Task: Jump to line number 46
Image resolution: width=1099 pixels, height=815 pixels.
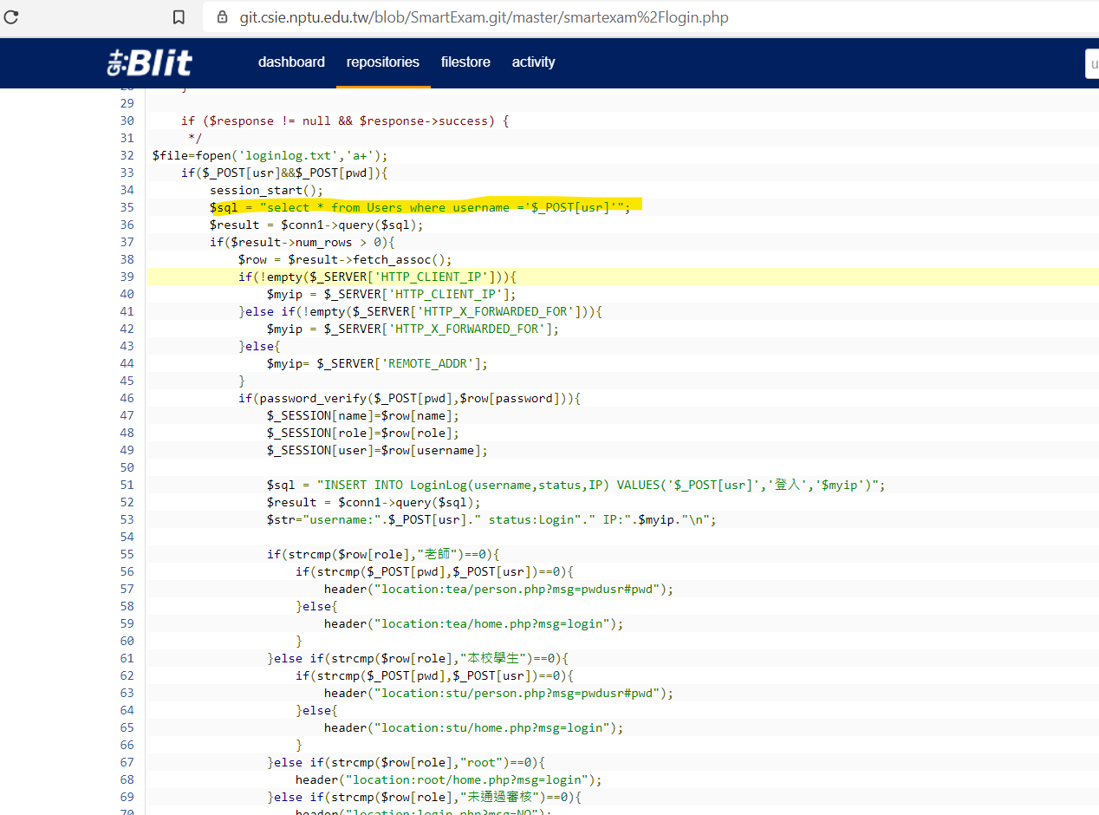Action: click(x=127, y=398)
